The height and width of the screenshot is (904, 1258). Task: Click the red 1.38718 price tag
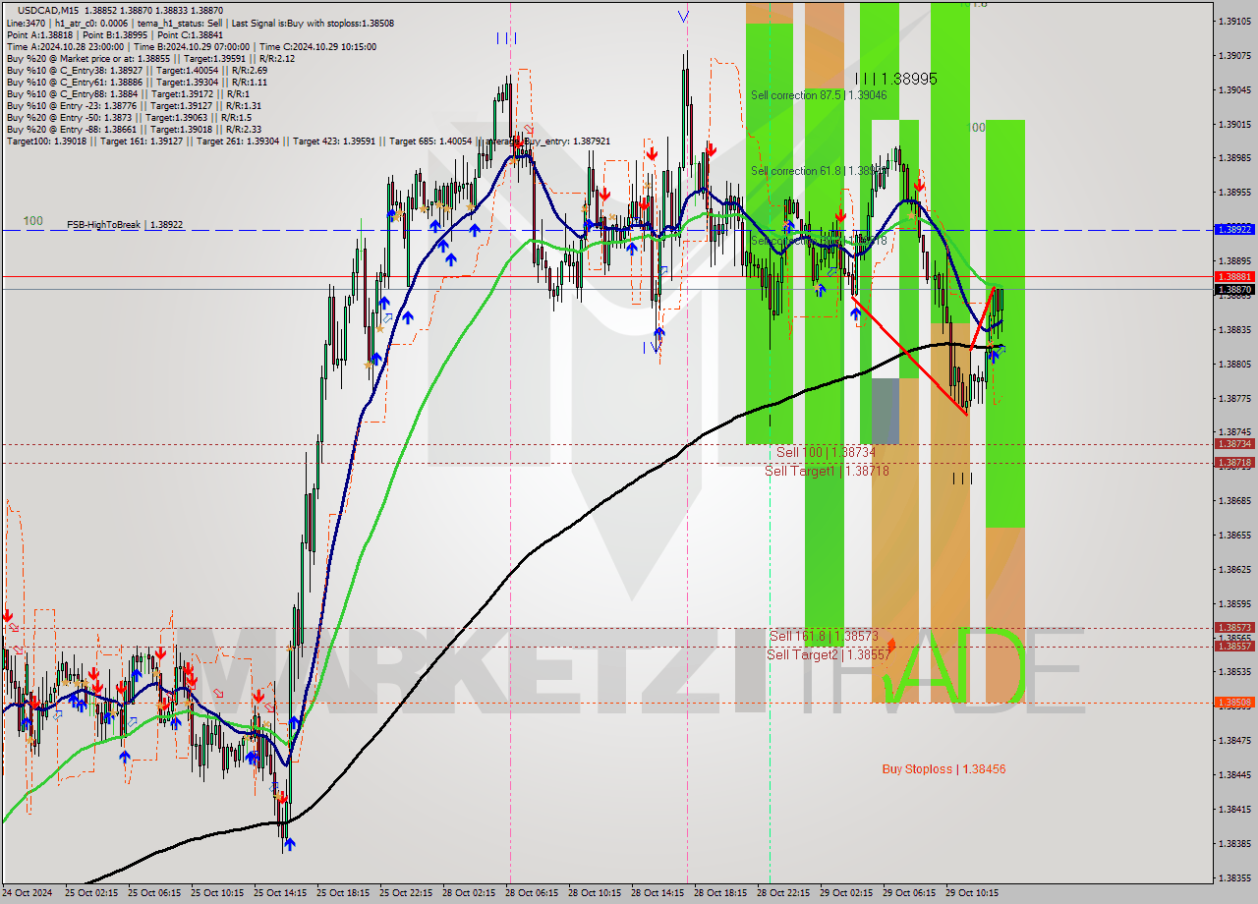pos(1234,462)
